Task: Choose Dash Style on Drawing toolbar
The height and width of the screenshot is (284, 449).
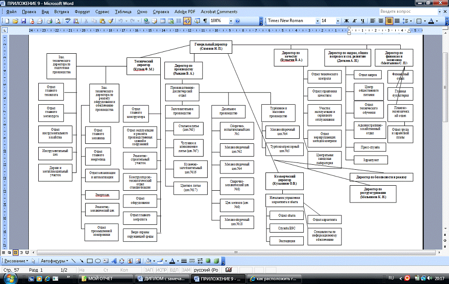Action: [192, 261]
